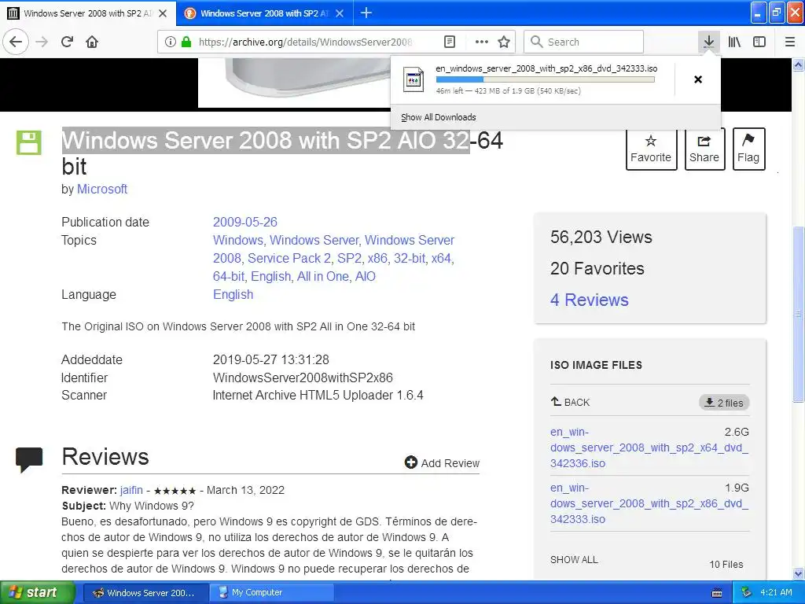Toggle the sidebars icon
This screenshot has height=604, width=805.
[x=759, y=42]
